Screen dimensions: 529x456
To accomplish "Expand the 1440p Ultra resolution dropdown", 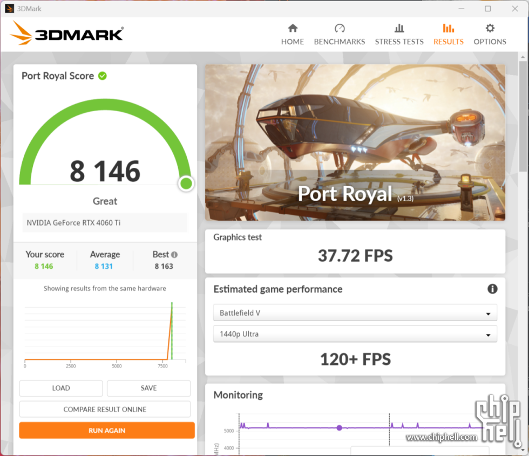I will 355,334.
